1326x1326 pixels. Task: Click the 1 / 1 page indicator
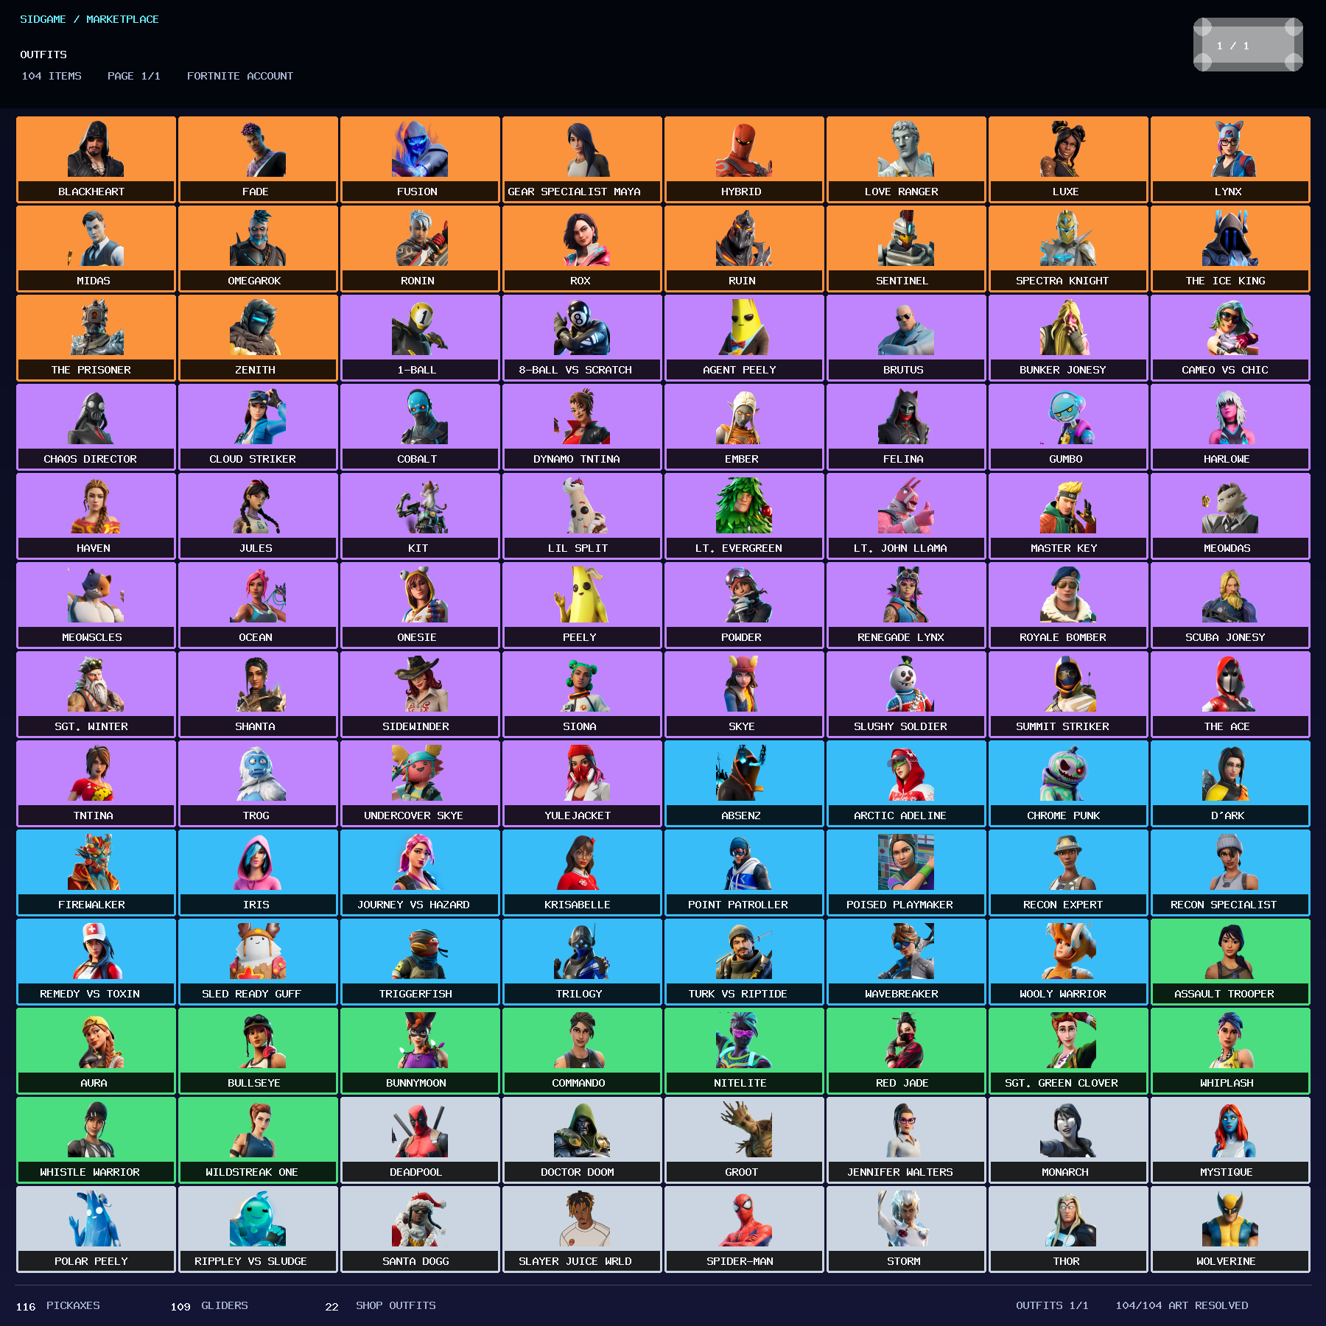(1248, 45)
